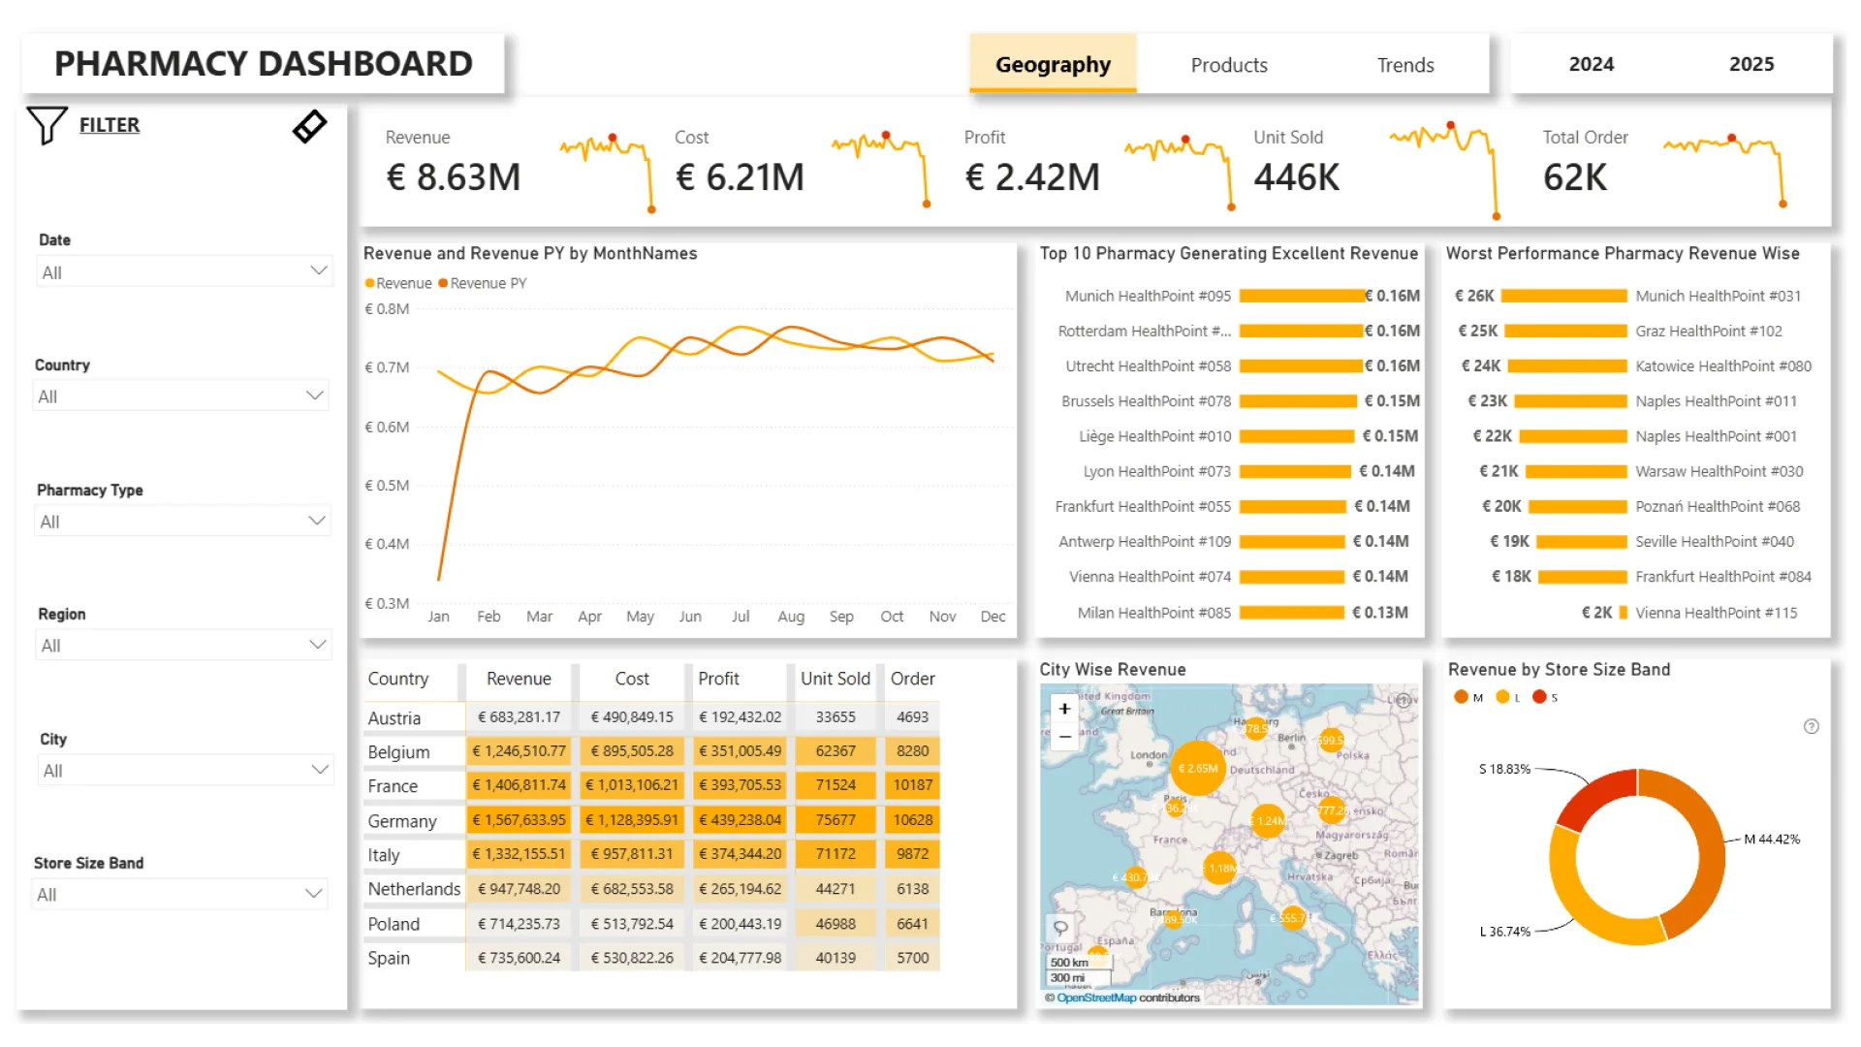The image size is (1861, 1047).
Task: Click the funnel filter icon
Action: [47, 126]
